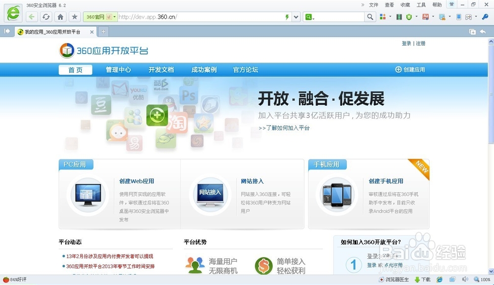Click the popup window icon in status bar

pyautogui.click(x=453, y=280)
